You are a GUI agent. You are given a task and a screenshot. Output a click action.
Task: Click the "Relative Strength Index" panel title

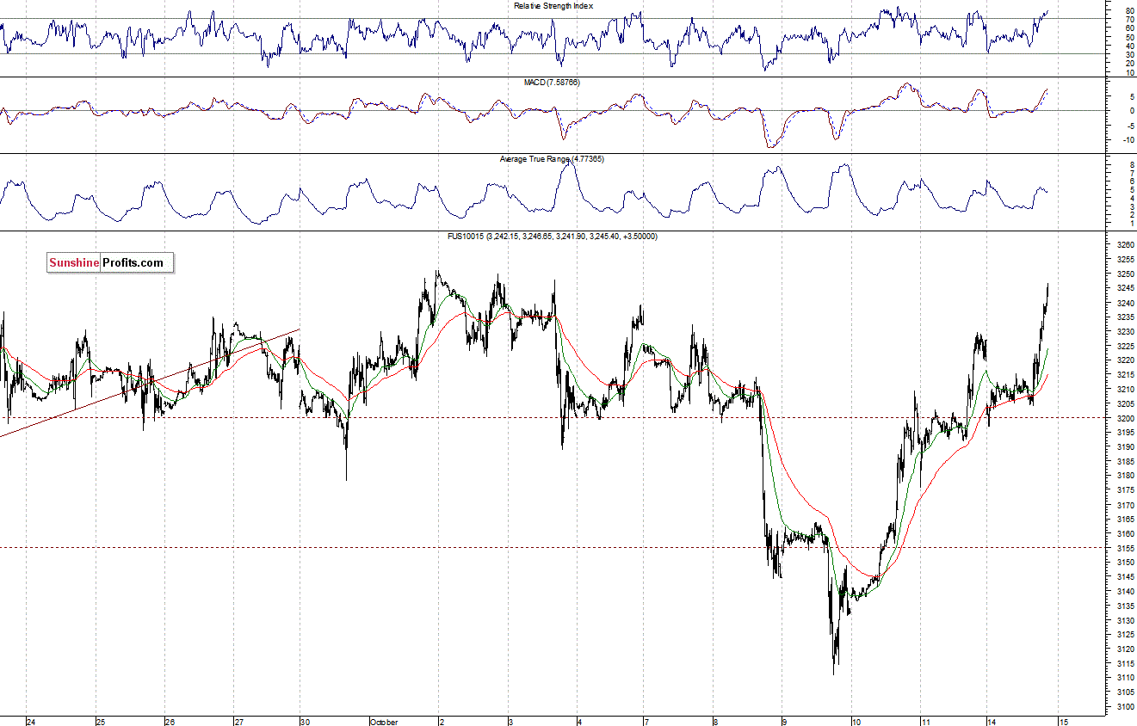coord(553,5)
